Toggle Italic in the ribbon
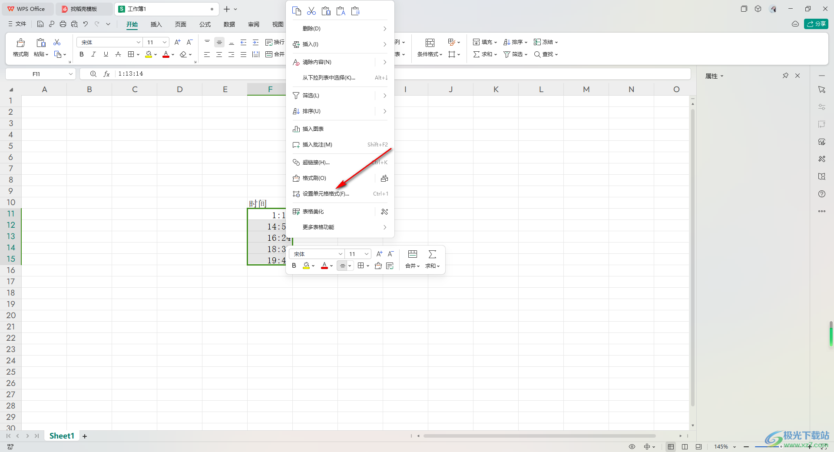This screenshot has width=834, height=452. 93,54
